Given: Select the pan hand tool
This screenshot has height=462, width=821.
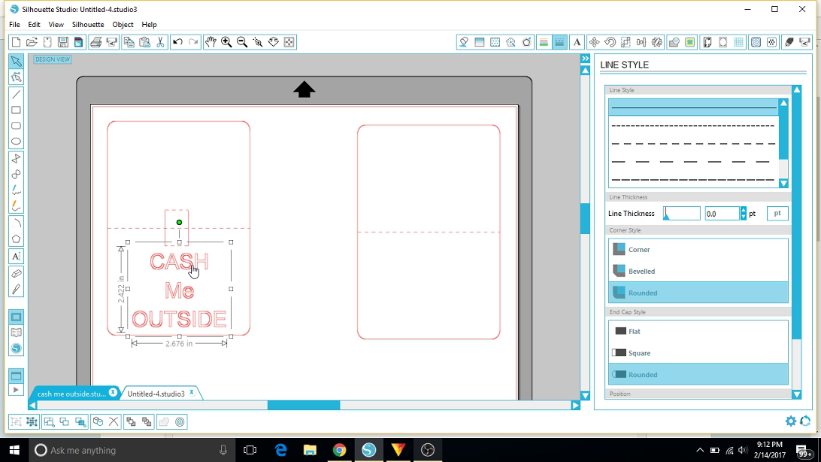Looking at the screenshot, I should pos(211,42).
